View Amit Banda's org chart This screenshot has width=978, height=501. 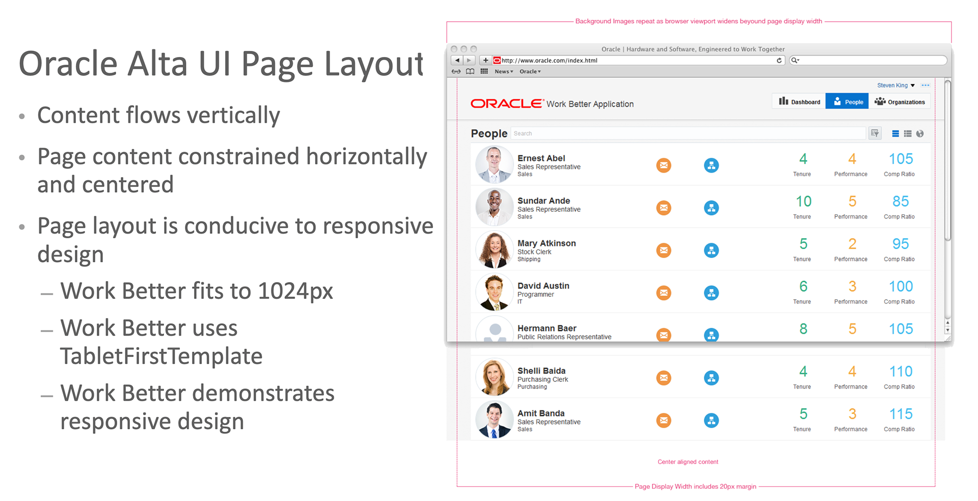711,421
